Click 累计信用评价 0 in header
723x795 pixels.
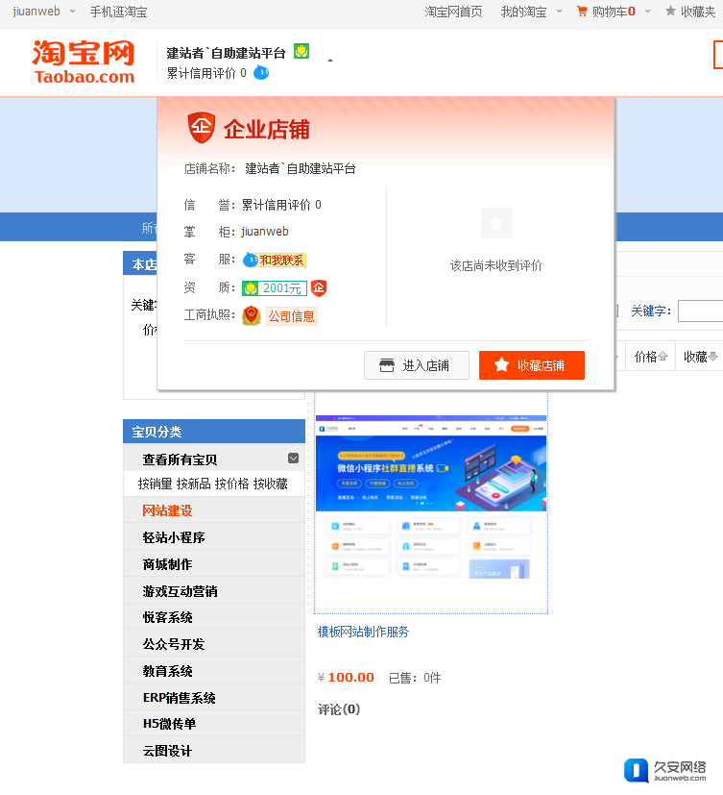point(206,73)
